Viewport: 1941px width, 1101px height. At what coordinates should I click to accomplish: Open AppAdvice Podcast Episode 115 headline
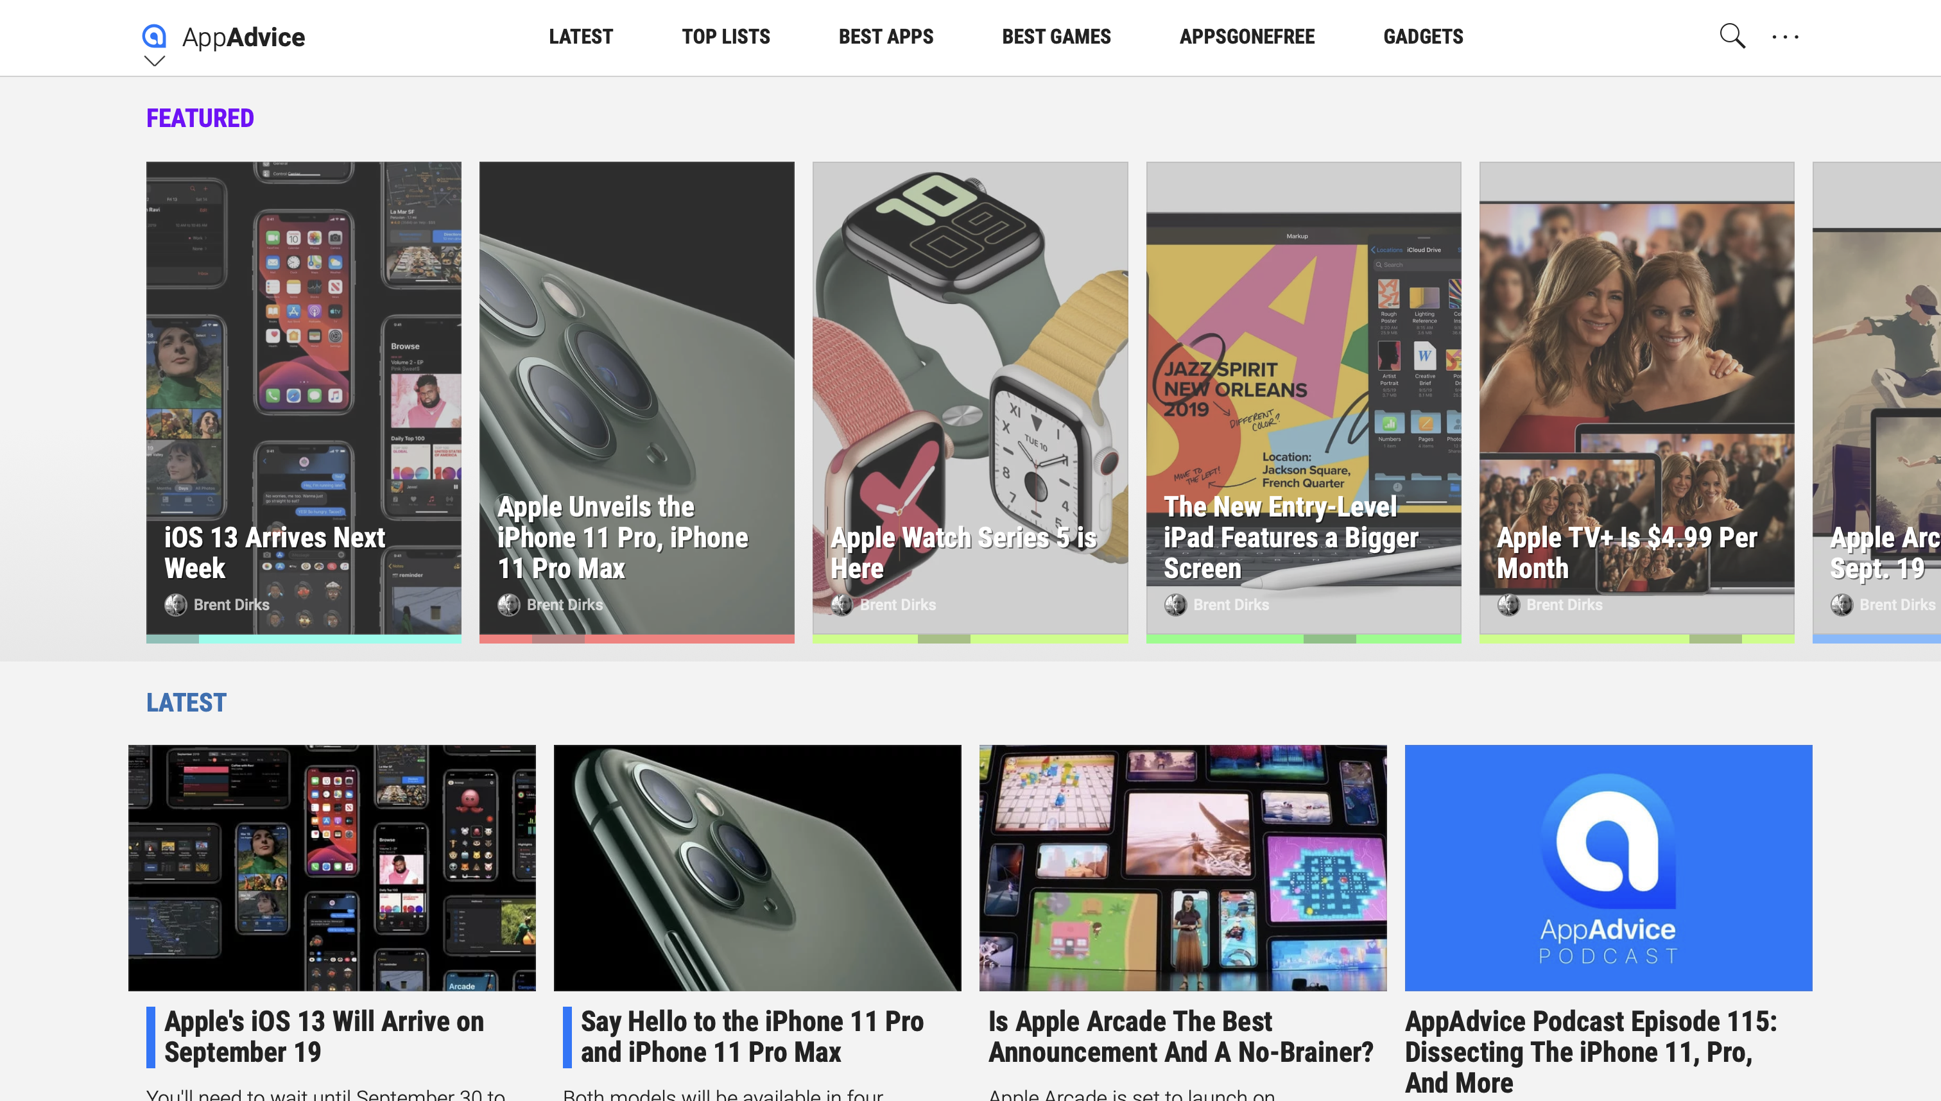click(x=1590, y=1051)
